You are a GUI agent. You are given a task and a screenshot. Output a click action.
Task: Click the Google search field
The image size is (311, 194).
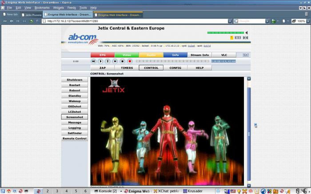tap(251, 21)
